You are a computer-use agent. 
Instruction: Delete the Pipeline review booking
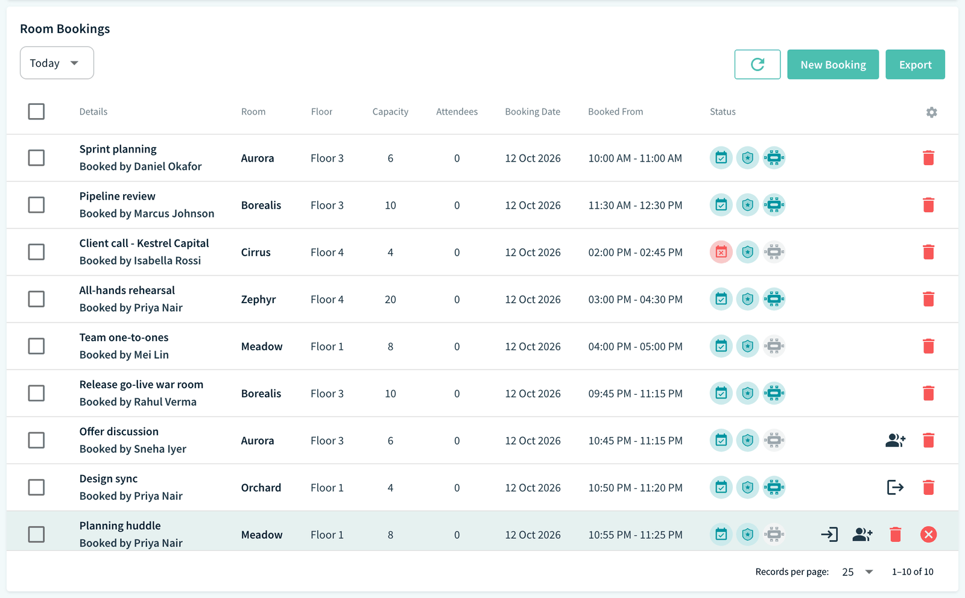pos(929,205)
